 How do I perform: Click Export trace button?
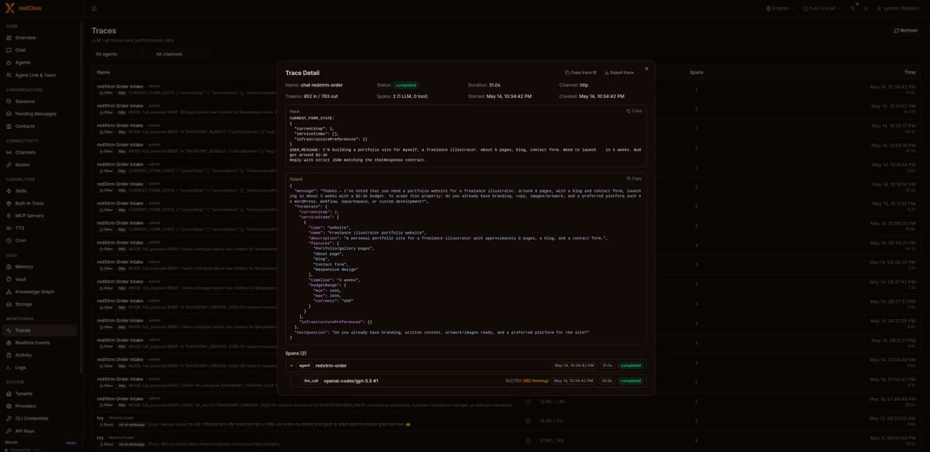pyautogui.click(x=619, y=73)
